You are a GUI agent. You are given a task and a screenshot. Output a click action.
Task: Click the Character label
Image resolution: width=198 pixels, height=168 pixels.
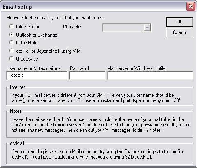pyautogui.click(x=72, y=27)
